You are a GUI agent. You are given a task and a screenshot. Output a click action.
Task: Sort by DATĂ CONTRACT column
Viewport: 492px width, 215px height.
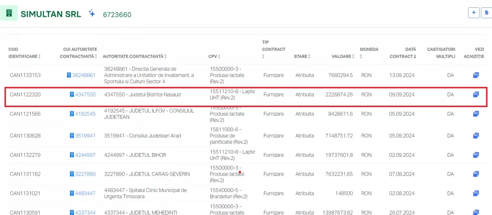tap(403, 53)
